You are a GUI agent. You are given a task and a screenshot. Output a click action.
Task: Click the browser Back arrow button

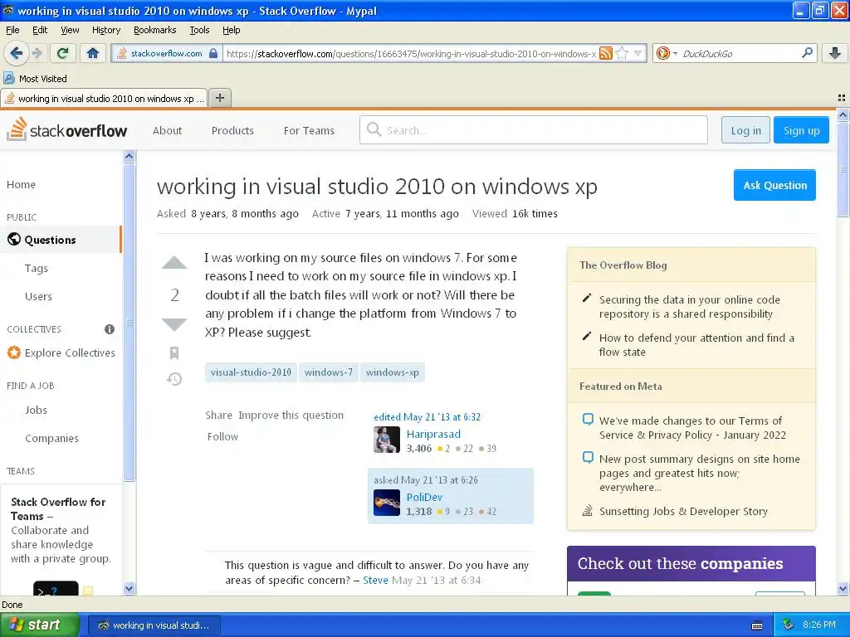click(x=17, y=53)
